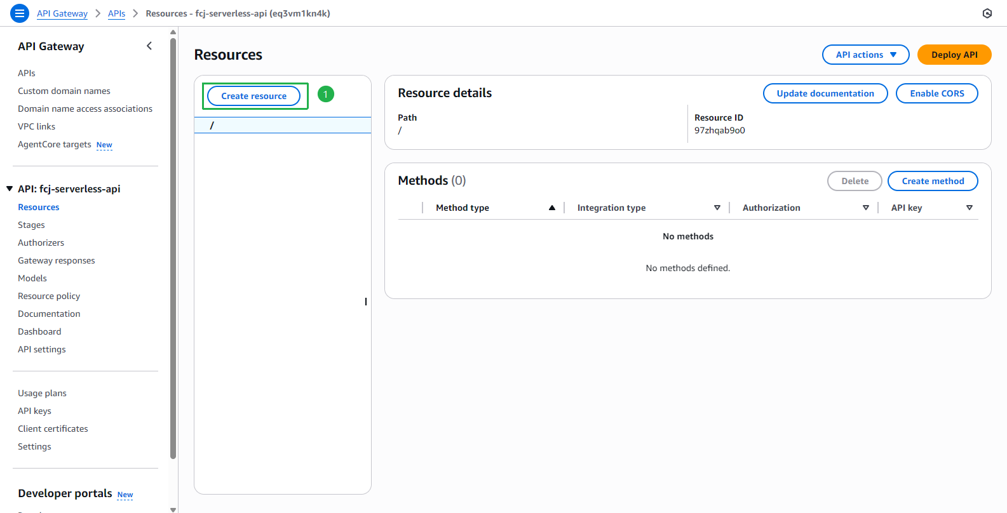Sort by Authorization column arrow

pos(866,208)
